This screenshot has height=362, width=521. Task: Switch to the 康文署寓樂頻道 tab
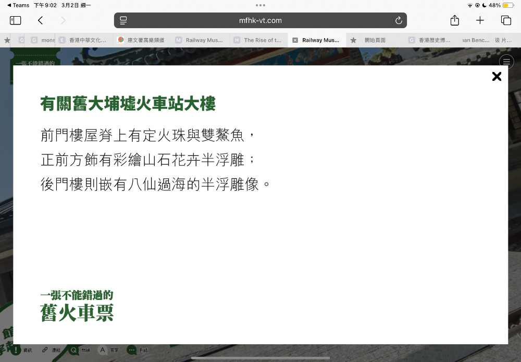pyautogui.click(x=141, y=40)
